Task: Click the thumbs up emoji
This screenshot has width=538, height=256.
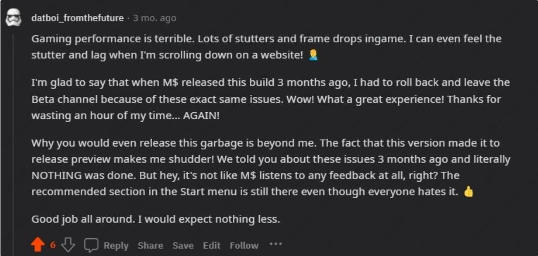Action: [x=468, y=192]
